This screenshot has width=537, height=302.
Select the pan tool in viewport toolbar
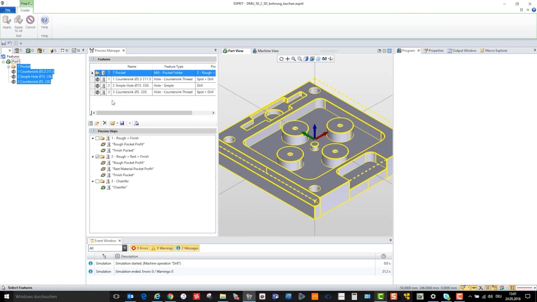pyautogui.click(x=287, y=59)
